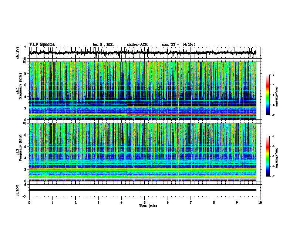Click the "ch.1(V)" waveform axis label

tap(18, 53)
